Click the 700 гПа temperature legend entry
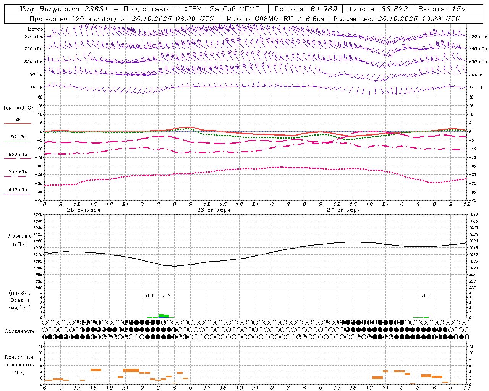 coord(18,172)
